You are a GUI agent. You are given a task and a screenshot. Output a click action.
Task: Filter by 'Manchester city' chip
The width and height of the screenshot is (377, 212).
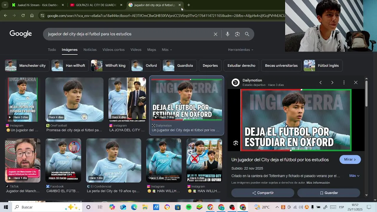click(x=27, y=66)
